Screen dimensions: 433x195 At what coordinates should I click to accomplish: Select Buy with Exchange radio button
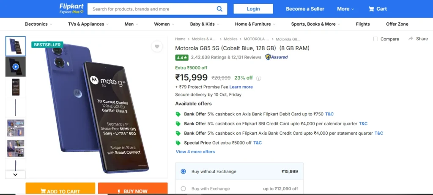tap(183, 189)
